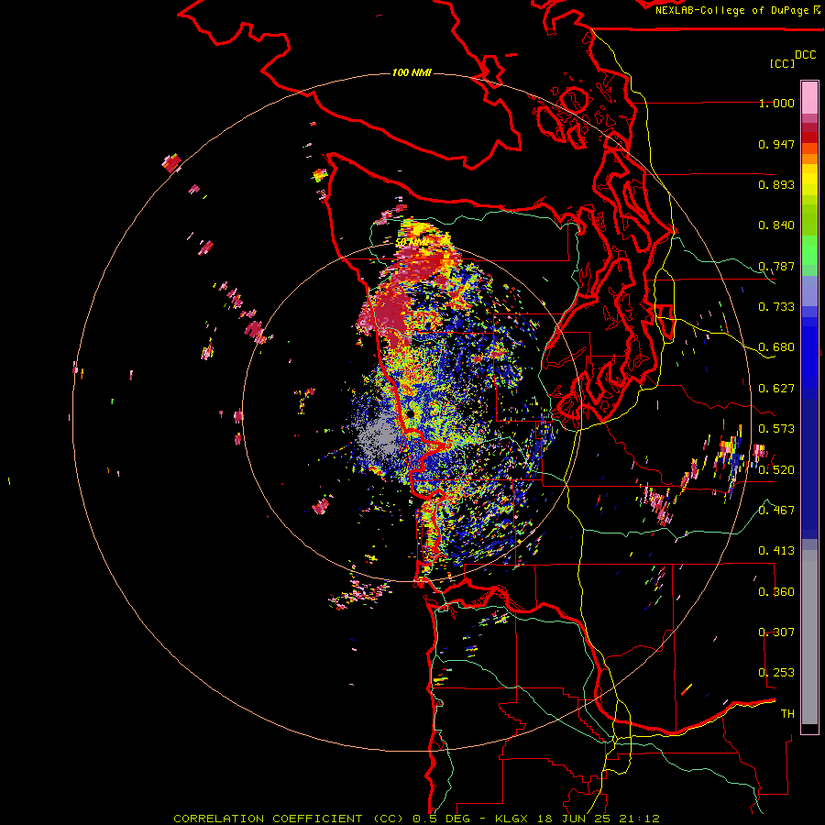The image size is (825, 825).
Task: Click the TH threshold label
Action: pyautogui.click(x=787, y=714)
